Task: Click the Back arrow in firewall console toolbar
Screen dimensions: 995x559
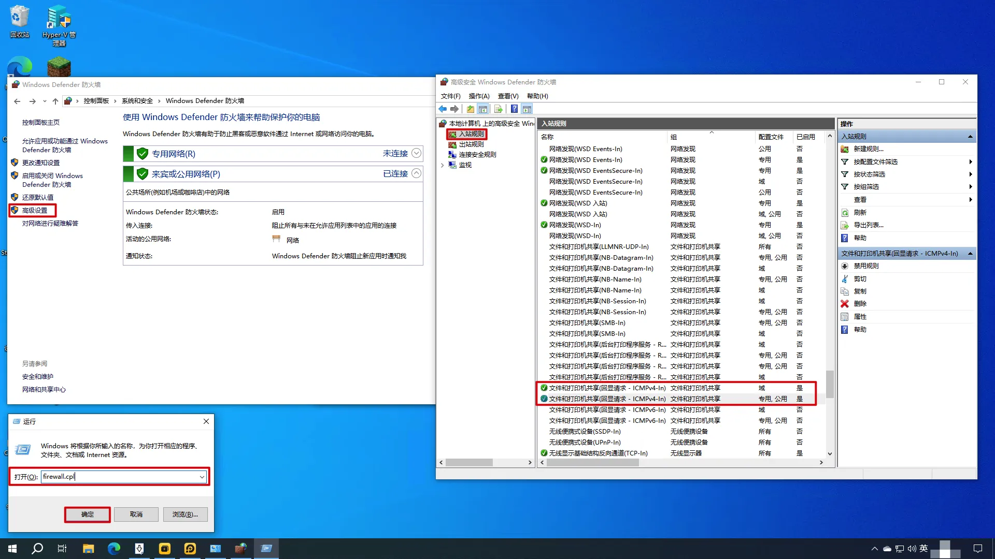Action: click(x=443, y=109)
